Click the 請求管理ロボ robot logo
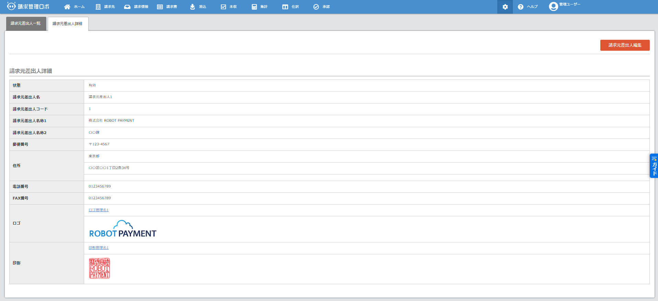Screen dimensions: 658x301 [x=11, y=6]
